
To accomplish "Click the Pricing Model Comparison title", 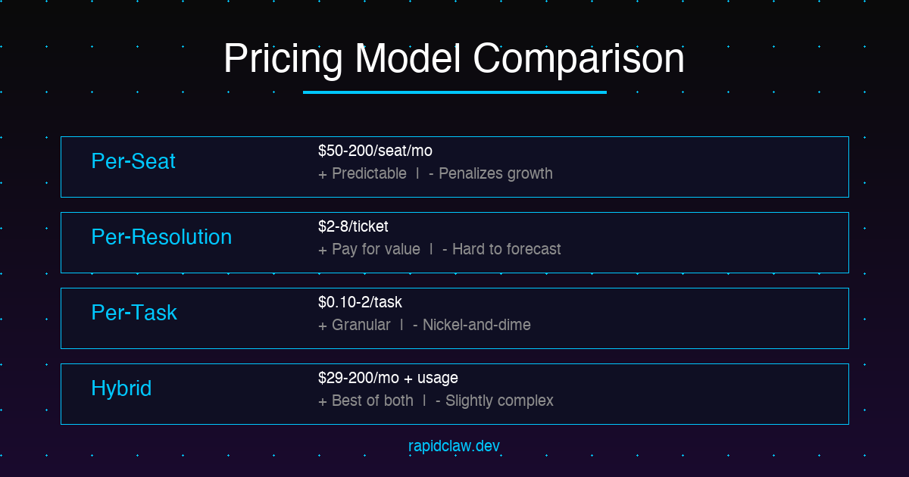I will pyautogui.click(x=454, y=58).
